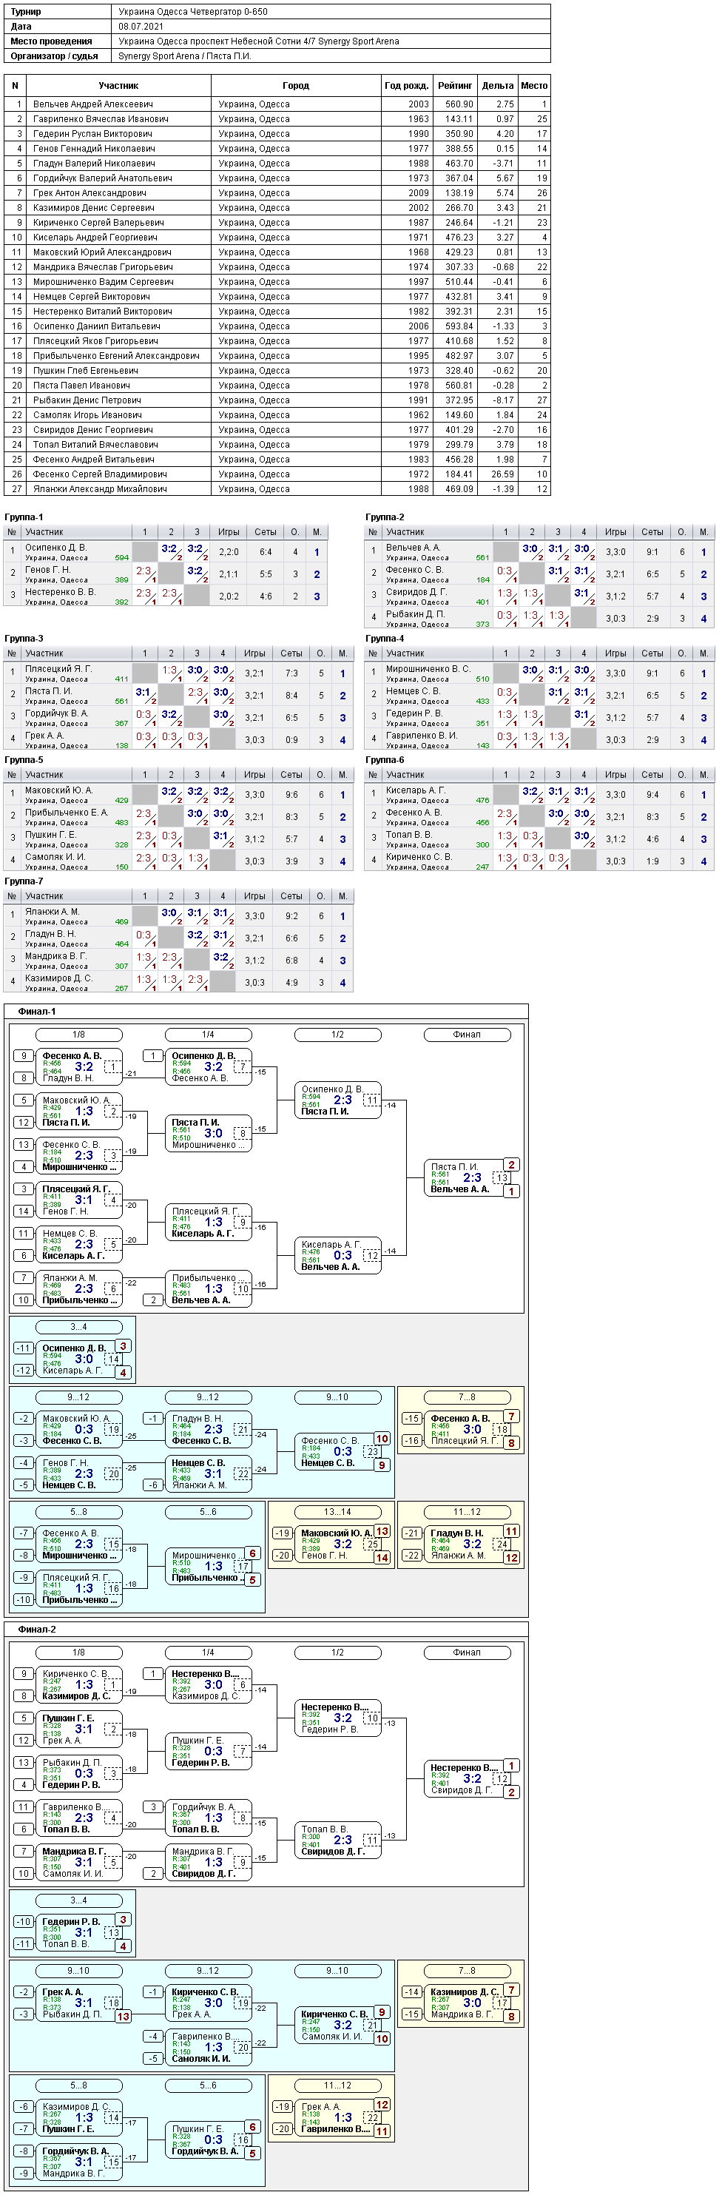The height and width of the screenshot is (2195, 722).
Task: Click the '13...14' round label
Action: point(337,1512)
